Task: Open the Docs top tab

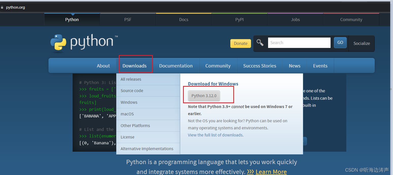Action: click(x=184, y=20)
